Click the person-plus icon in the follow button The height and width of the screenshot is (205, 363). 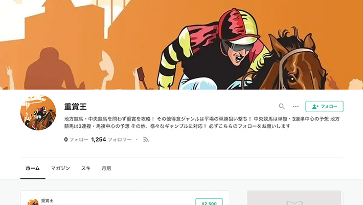[315, 107]
